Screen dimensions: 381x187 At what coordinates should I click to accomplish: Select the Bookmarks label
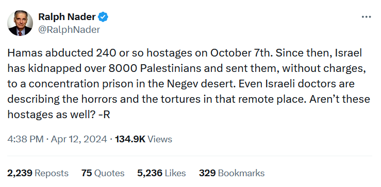pos(241,173)
